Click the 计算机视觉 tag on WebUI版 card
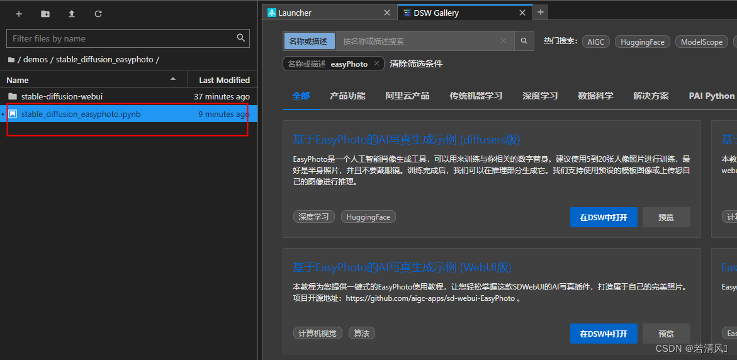The image size is (737, 360). 318,333
